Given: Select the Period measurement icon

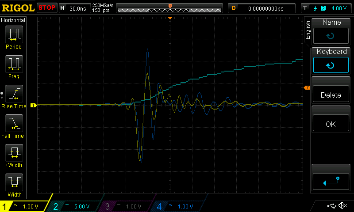Looking at the screenshot, I should (x=14, y=34).
